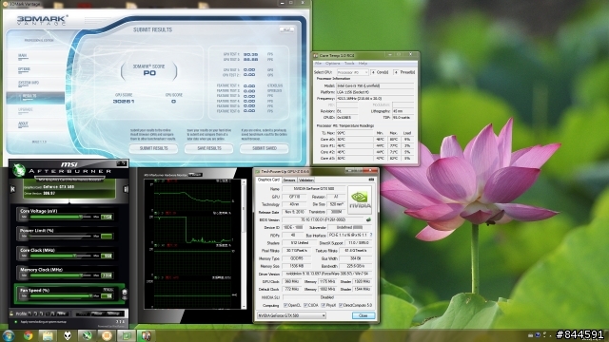Open SYSTEM INFO in 3DMark Vantage

(x=29, y=83)
